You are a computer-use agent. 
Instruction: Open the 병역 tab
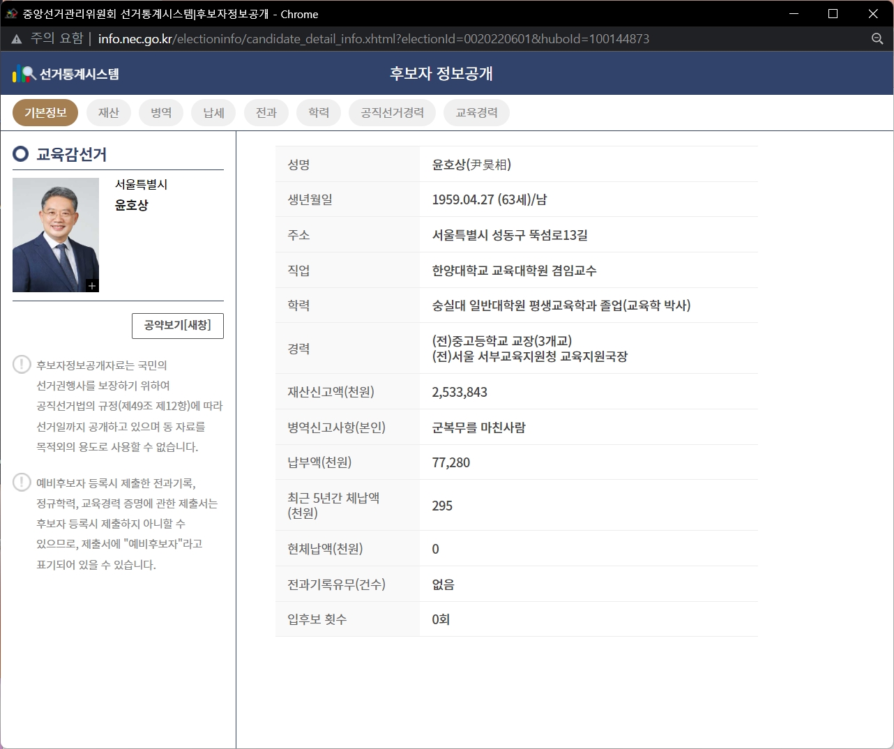point(161,113)
